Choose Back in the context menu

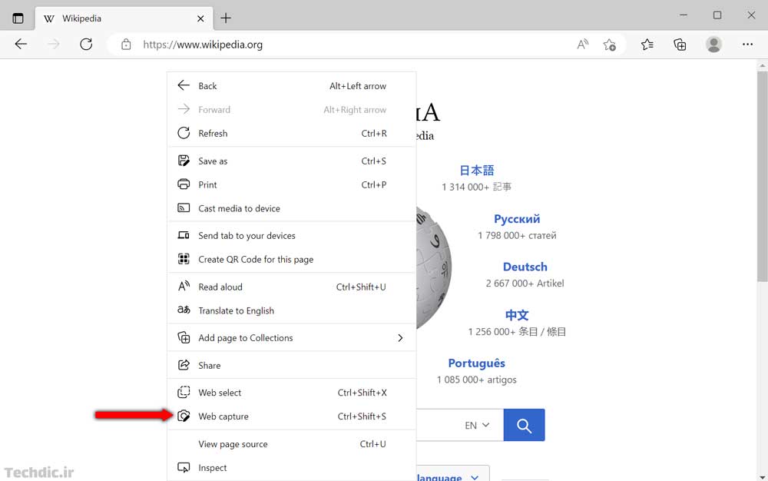(x=291, y=86)
